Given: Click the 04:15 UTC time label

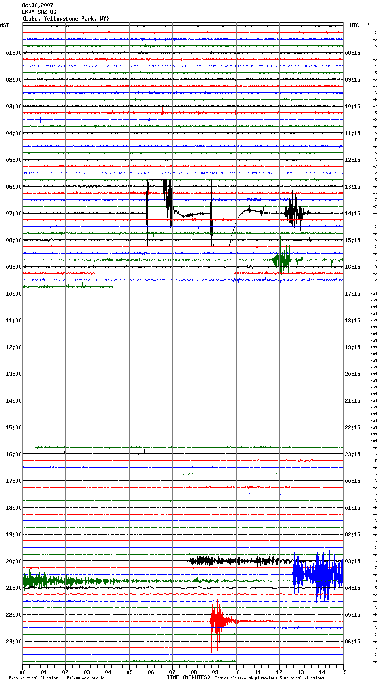Looking at the screenshot, I should tap(353, 588).
